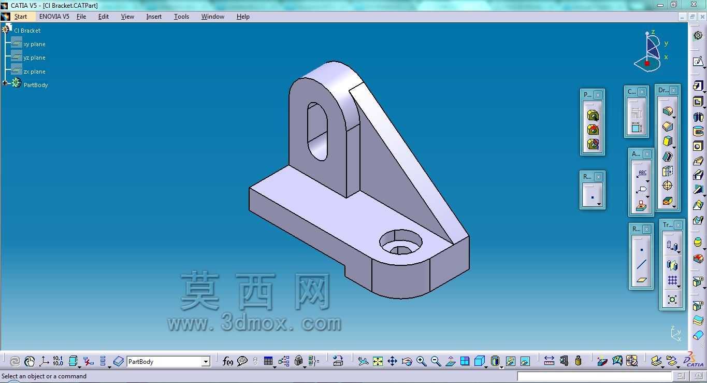
Task: Open the Window menu
Action: [212, 17]
